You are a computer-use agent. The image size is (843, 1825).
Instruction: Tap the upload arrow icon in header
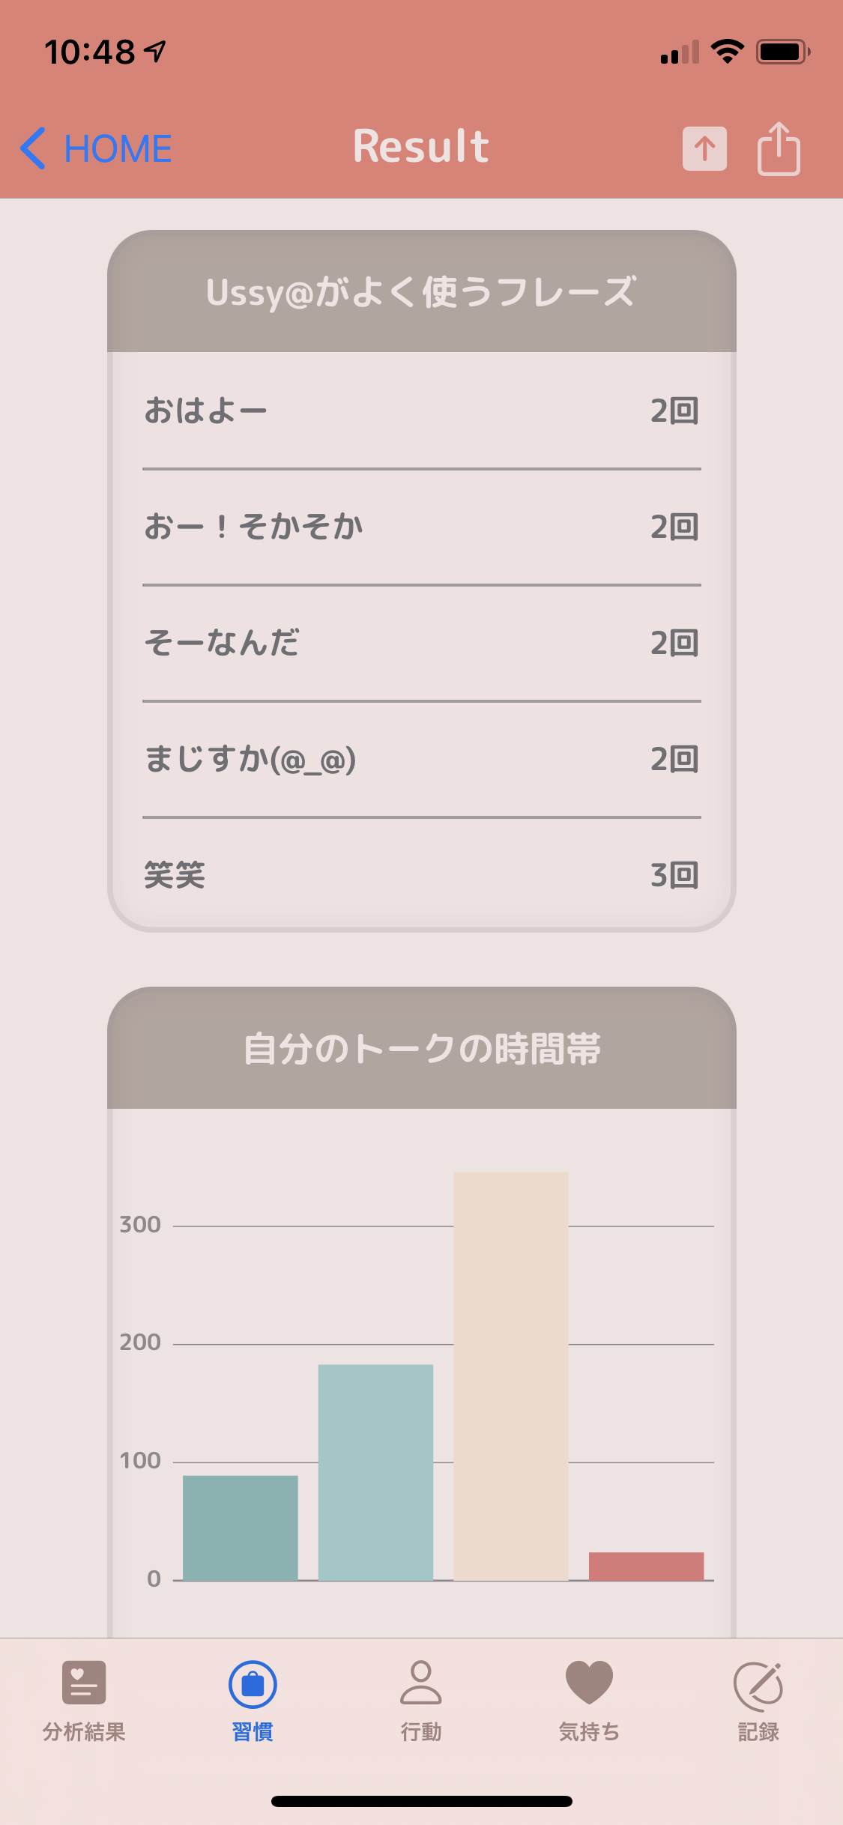(704, 148)
